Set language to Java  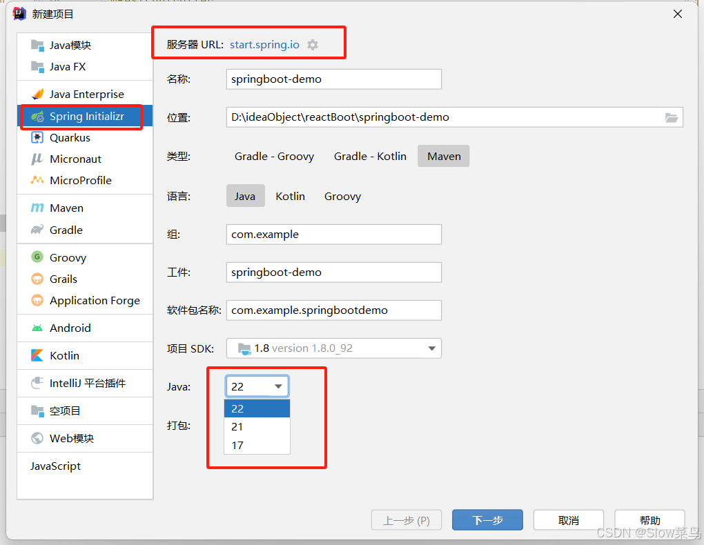click(x=245, y=196)
